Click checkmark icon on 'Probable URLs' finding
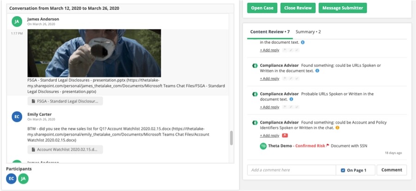This screenshot has height=191, width=416. tap(297, 107)
